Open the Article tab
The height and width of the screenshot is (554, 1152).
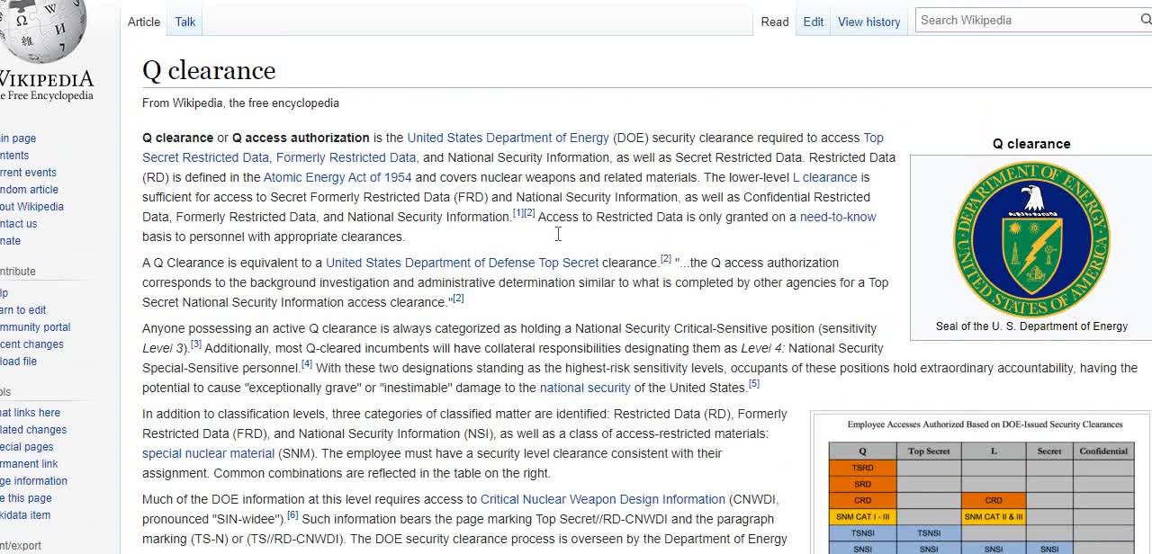(144, 22)
